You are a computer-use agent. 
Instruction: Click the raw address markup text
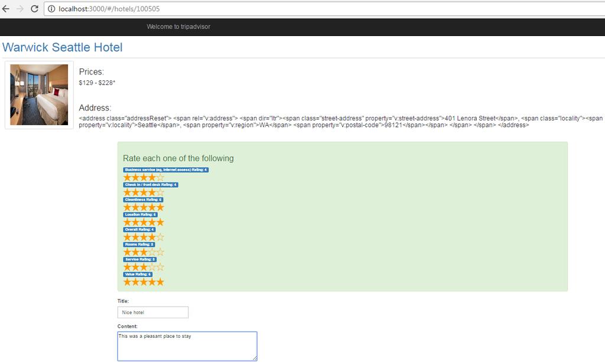pyautogui.click(x=341, y=122)
